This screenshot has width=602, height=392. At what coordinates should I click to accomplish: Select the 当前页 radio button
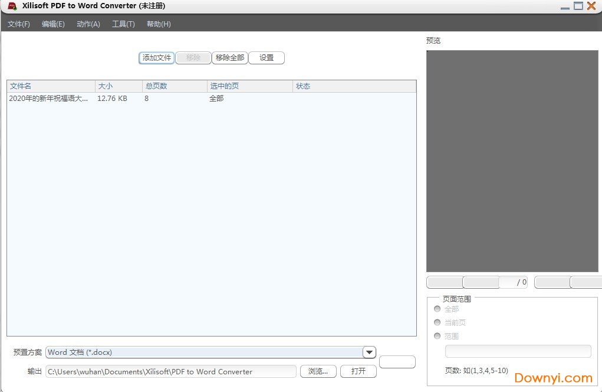click(437, 322)
